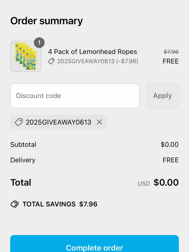Remove the 2025GIVEAWAY0613 discount chip
The width and height of the screenshot is (189, 252).
99,122
